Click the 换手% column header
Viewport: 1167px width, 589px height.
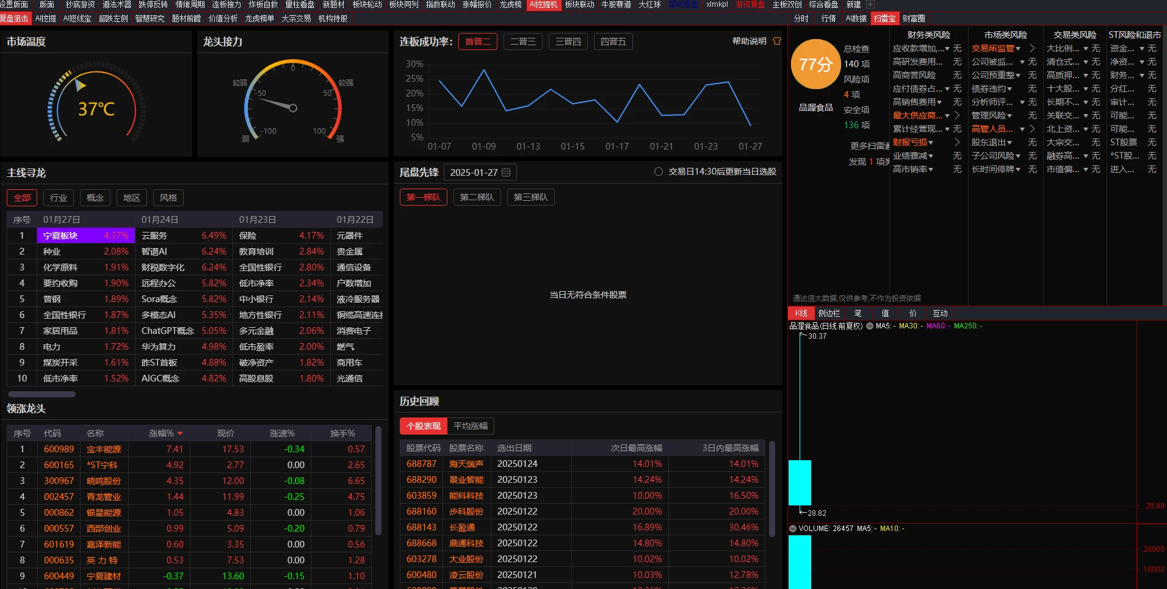[x=342, y=433]
